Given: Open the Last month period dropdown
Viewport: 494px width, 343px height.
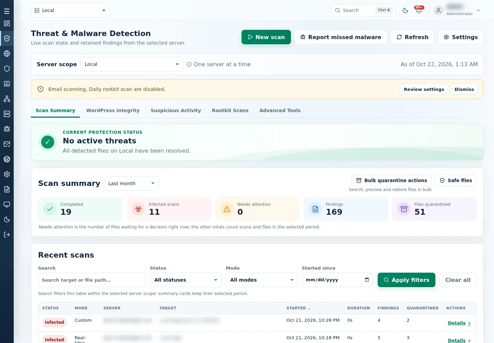Looking at the screenshot, I should tap(131, 184).
